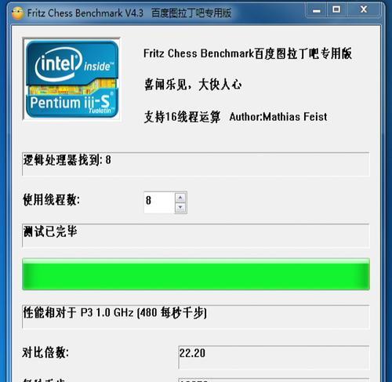Click the Fritz Chess Benchmark title bar icon
This screenshot has width=392, height=382.
click(x=17, y=13)
